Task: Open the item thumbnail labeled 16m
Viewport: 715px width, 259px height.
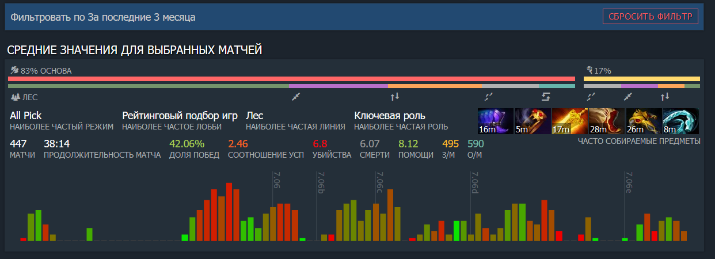Action: click(495, 121)
